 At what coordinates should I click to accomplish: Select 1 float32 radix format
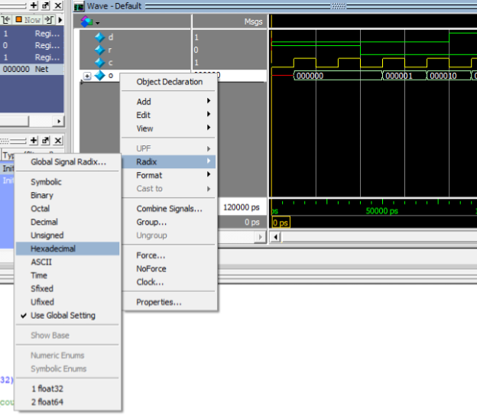47,388
